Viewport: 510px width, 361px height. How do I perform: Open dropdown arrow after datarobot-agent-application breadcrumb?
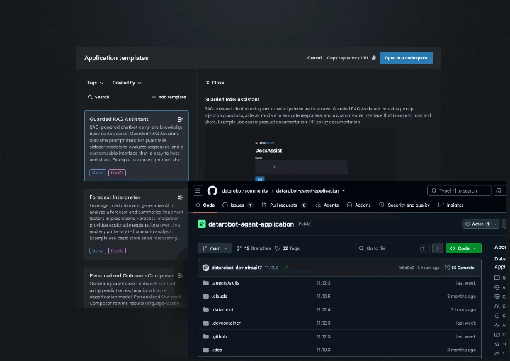[344, 190]
